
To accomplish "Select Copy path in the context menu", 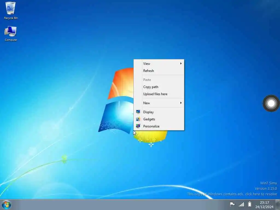I will pyautogui.click(x=159, y=87).
